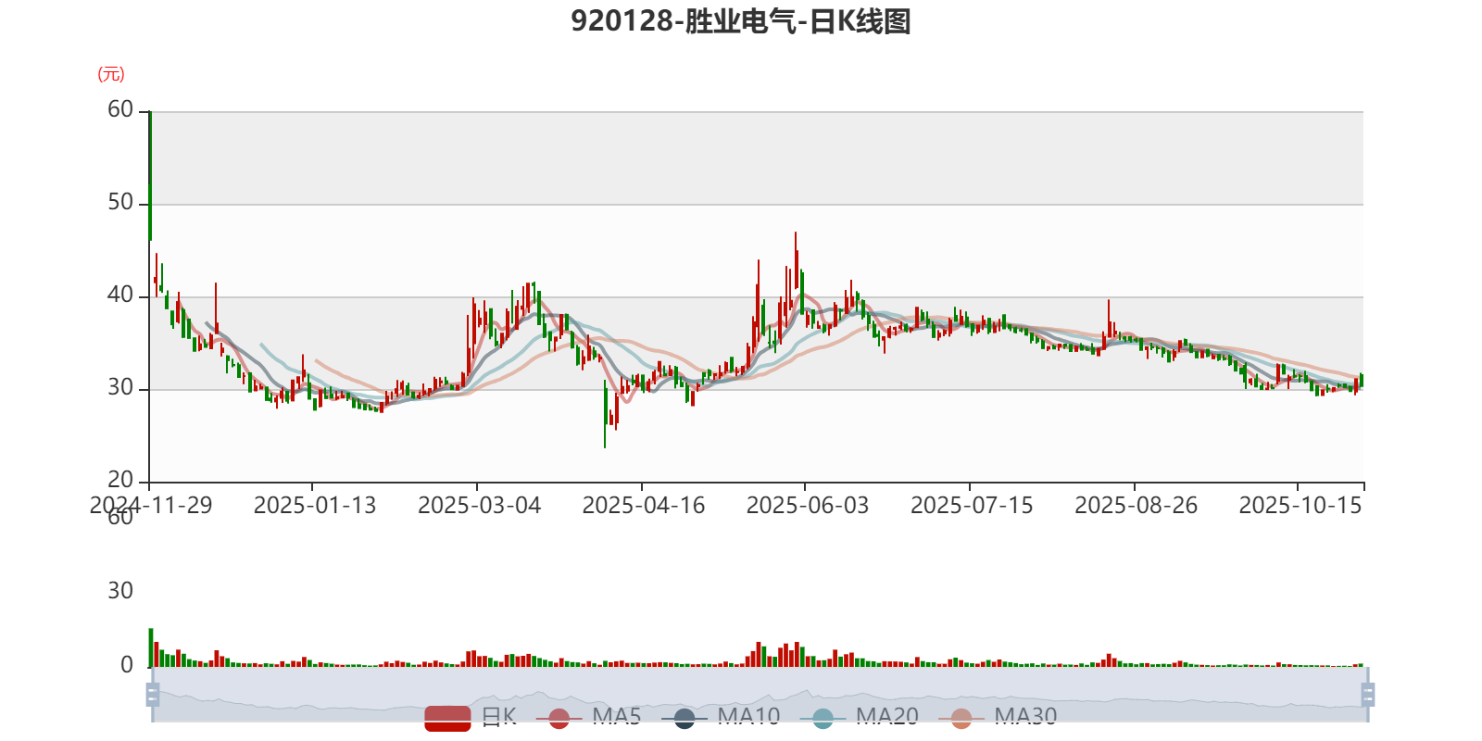This screenshot has height=741, width=1482.
Task: Toggle the MA10 legend entry
Action: point(721,717)
